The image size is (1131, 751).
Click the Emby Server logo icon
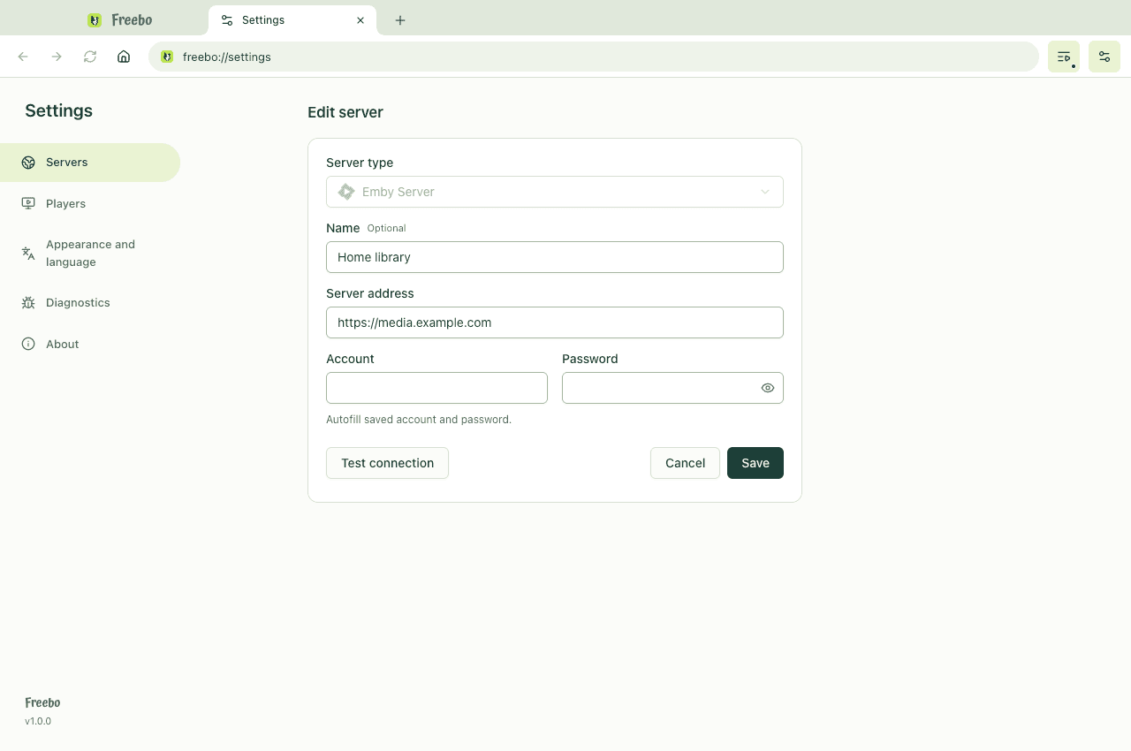point(346,192)
